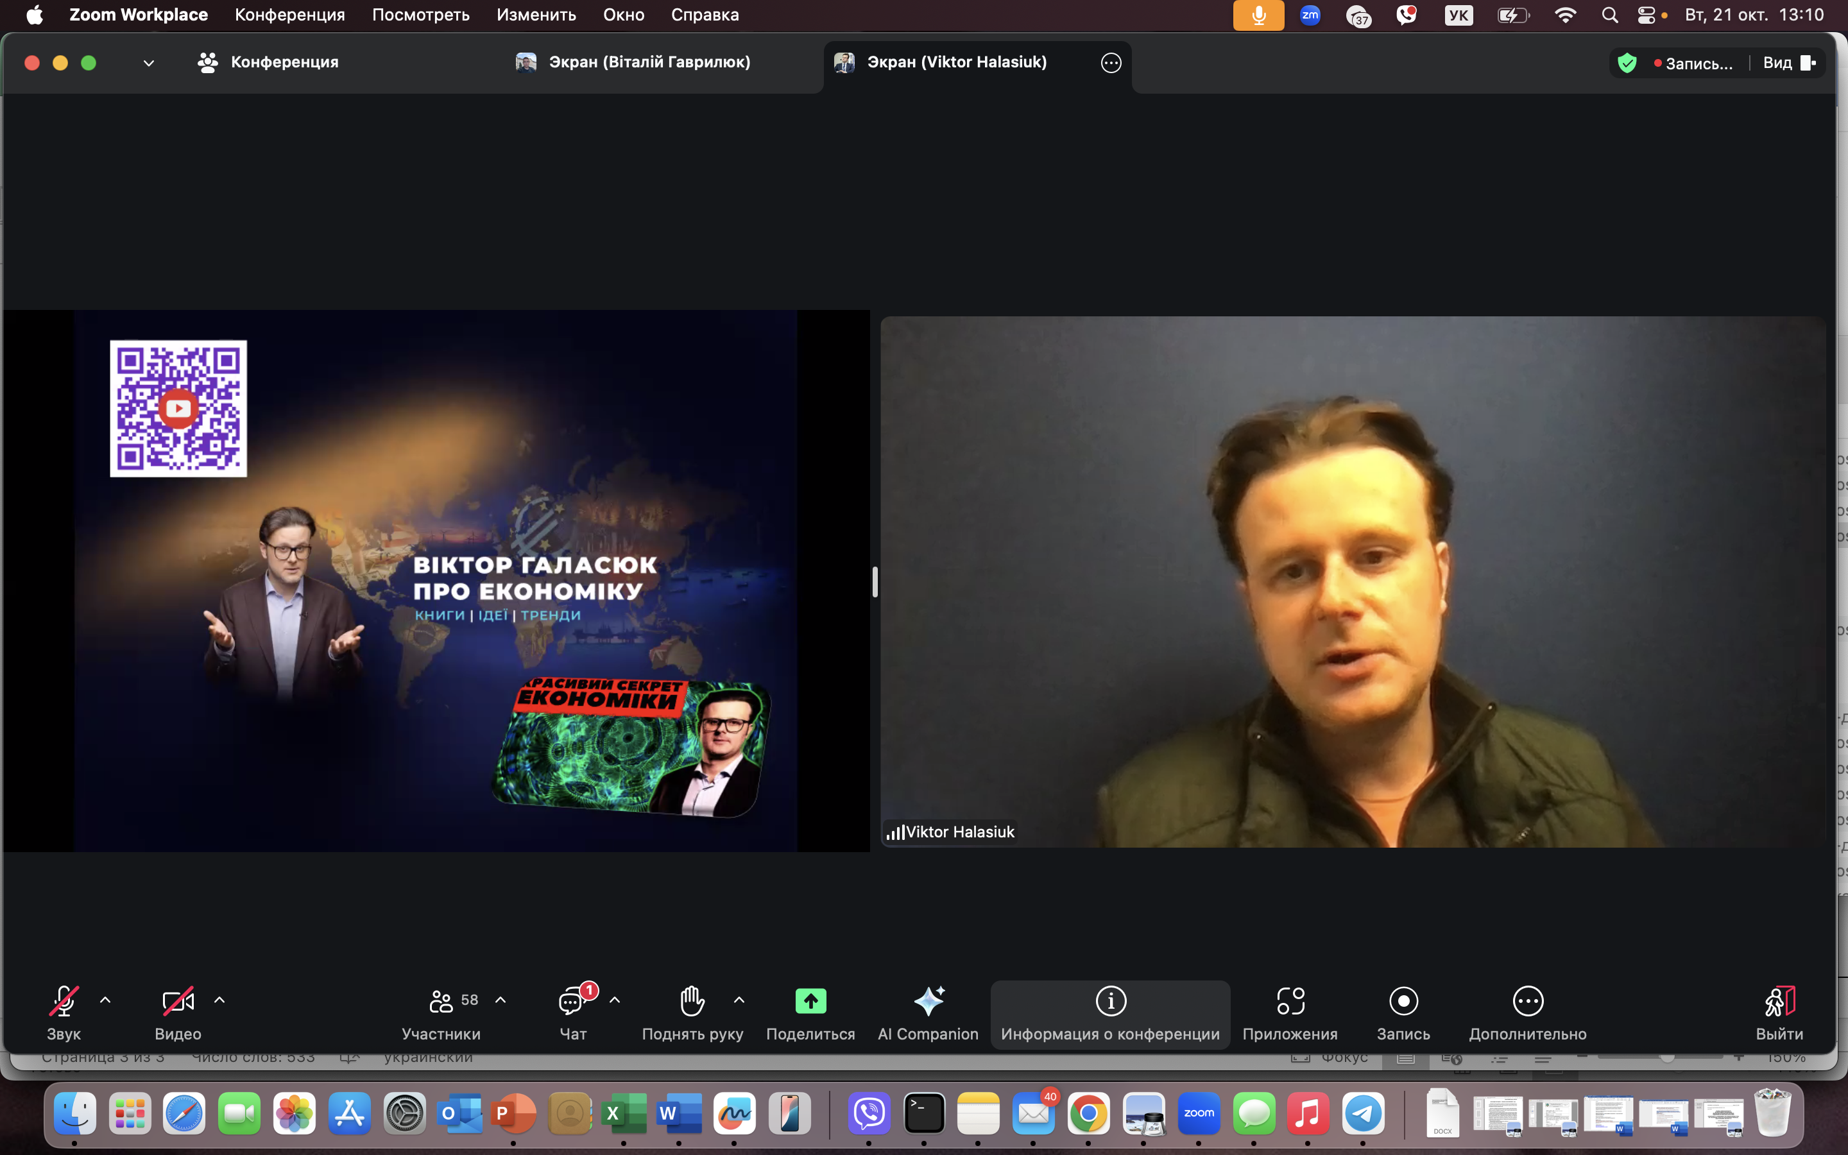Screen dimensions: 1848x1155
Task: Open the Apps (Приложения) icon
Action: click(x=1290, y=1001)
